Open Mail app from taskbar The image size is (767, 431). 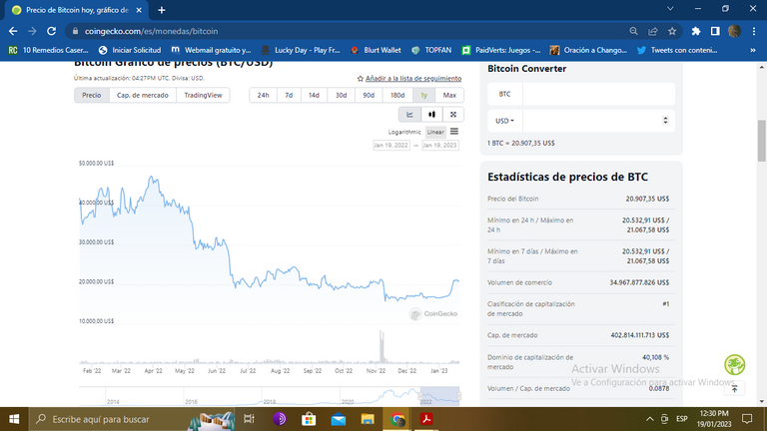tap(338, 419)
